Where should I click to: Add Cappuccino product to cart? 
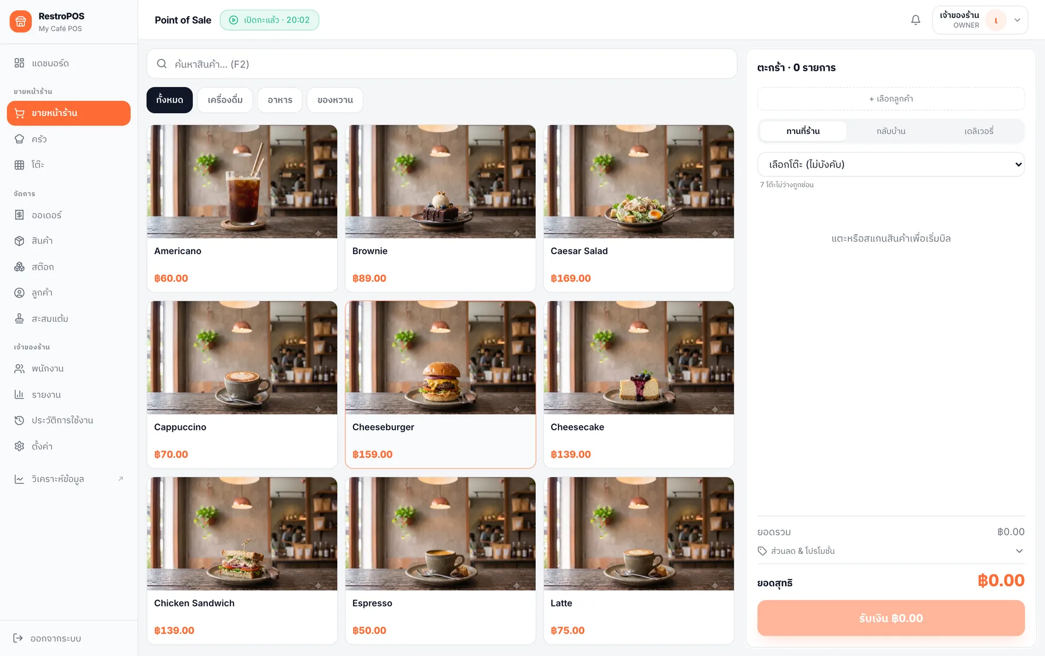(x=242, y=385)
